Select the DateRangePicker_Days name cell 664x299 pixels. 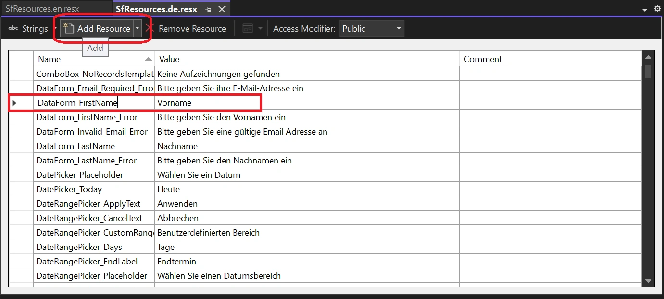click(x=94, y=247)
